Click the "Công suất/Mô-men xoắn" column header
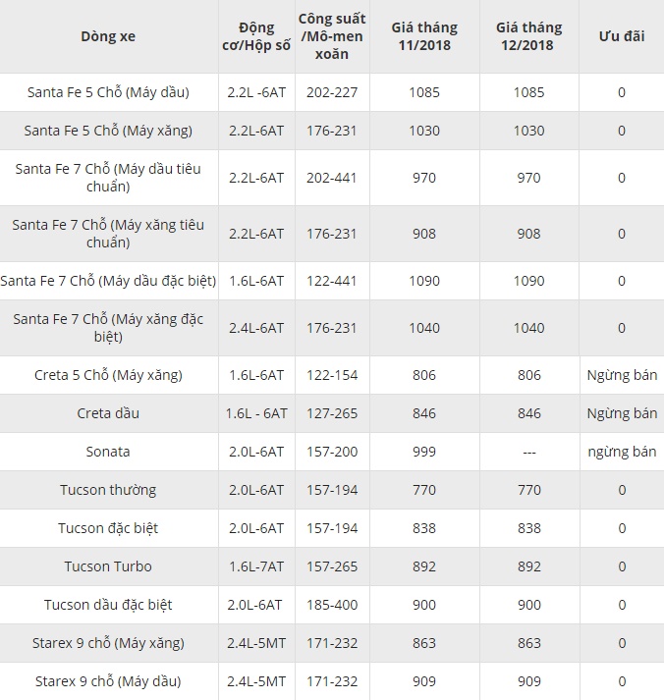664x700 pixels. tap(332, 36)
